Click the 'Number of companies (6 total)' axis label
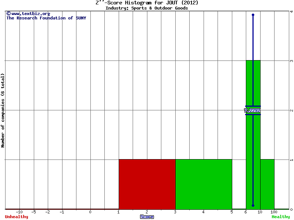This screenshot has height=220, width=294. 3,110
